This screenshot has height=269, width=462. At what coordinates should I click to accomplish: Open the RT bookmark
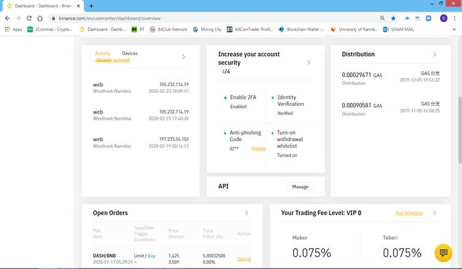click(138, 29)
